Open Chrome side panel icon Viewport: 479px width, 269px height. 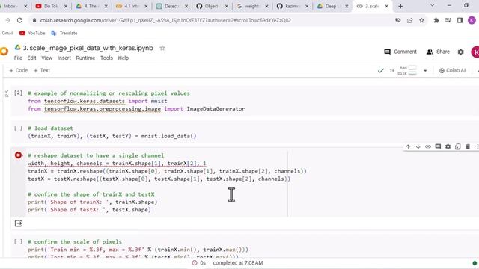point(460,20)
